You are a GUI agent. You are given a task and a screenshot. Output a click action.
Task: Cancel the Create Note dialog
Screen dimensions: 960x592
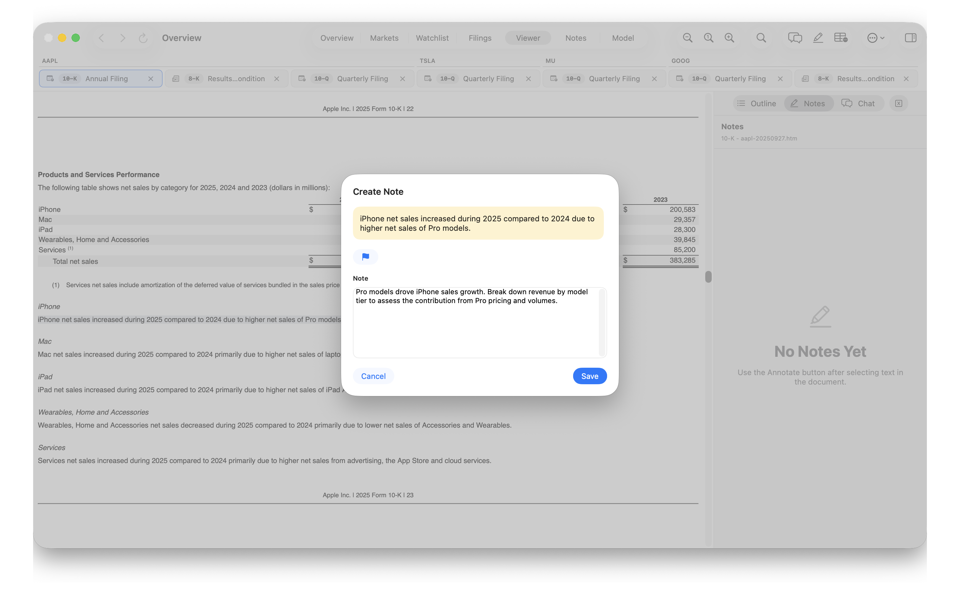point(373,376)
